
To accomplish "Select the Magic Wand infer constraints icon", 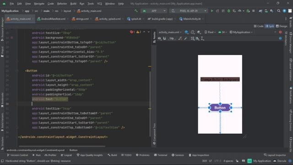I will (185, 38).
